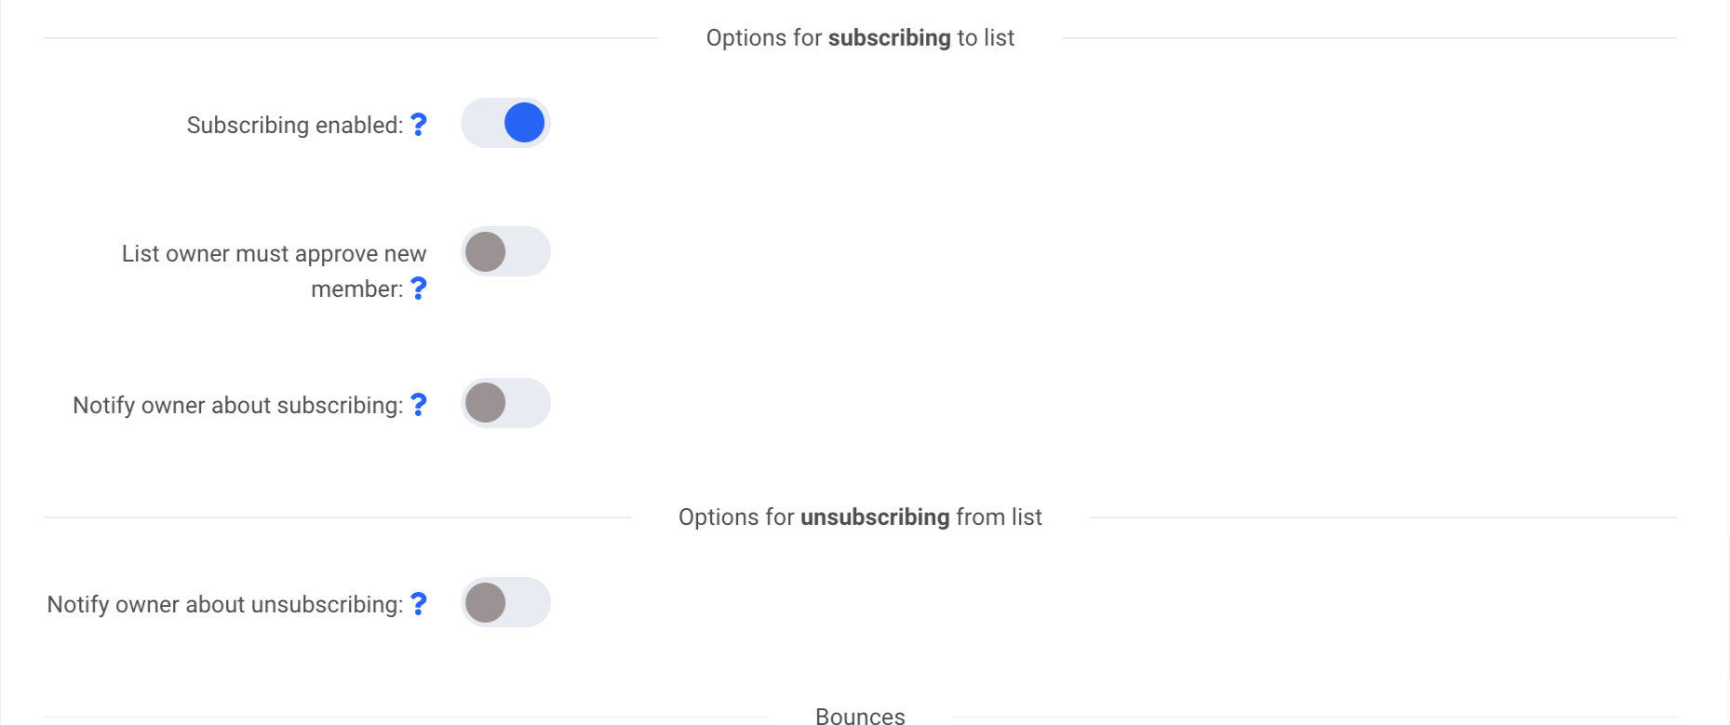
Task: Disable the Subscribing enabled toggle
Action: click(x=505, y=123)
